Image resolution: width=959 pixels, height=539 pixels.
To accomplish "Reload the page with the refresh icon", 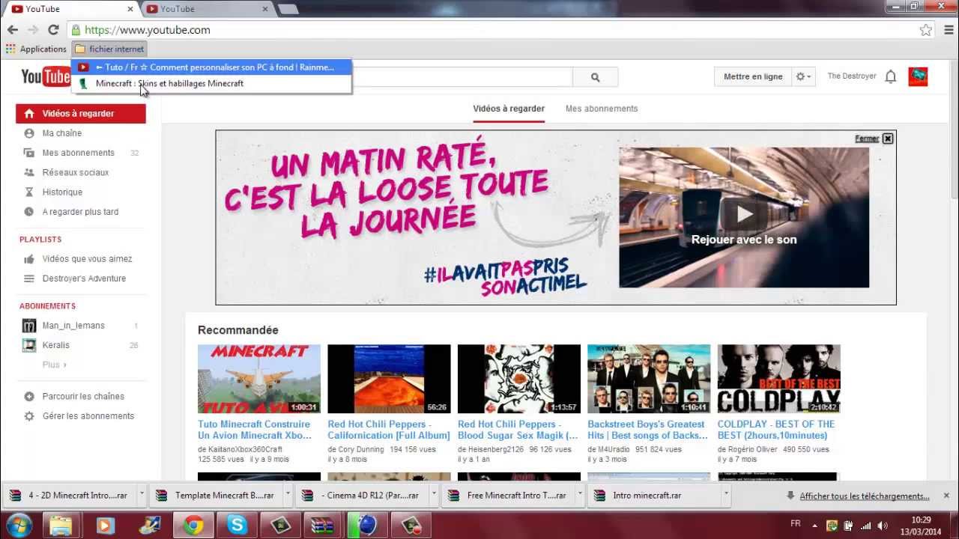I will pyautogui.click(x=53, y=30).
